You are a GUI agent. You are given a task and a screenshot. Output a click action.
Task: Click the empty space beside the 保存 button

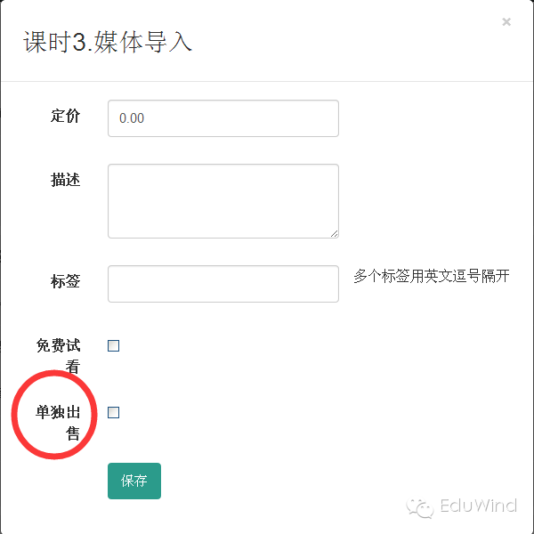click(272, 481)
